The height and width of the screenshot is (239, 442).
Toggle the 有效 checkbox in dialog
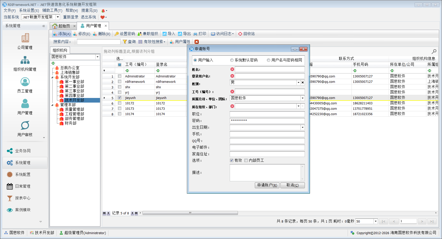232,161
